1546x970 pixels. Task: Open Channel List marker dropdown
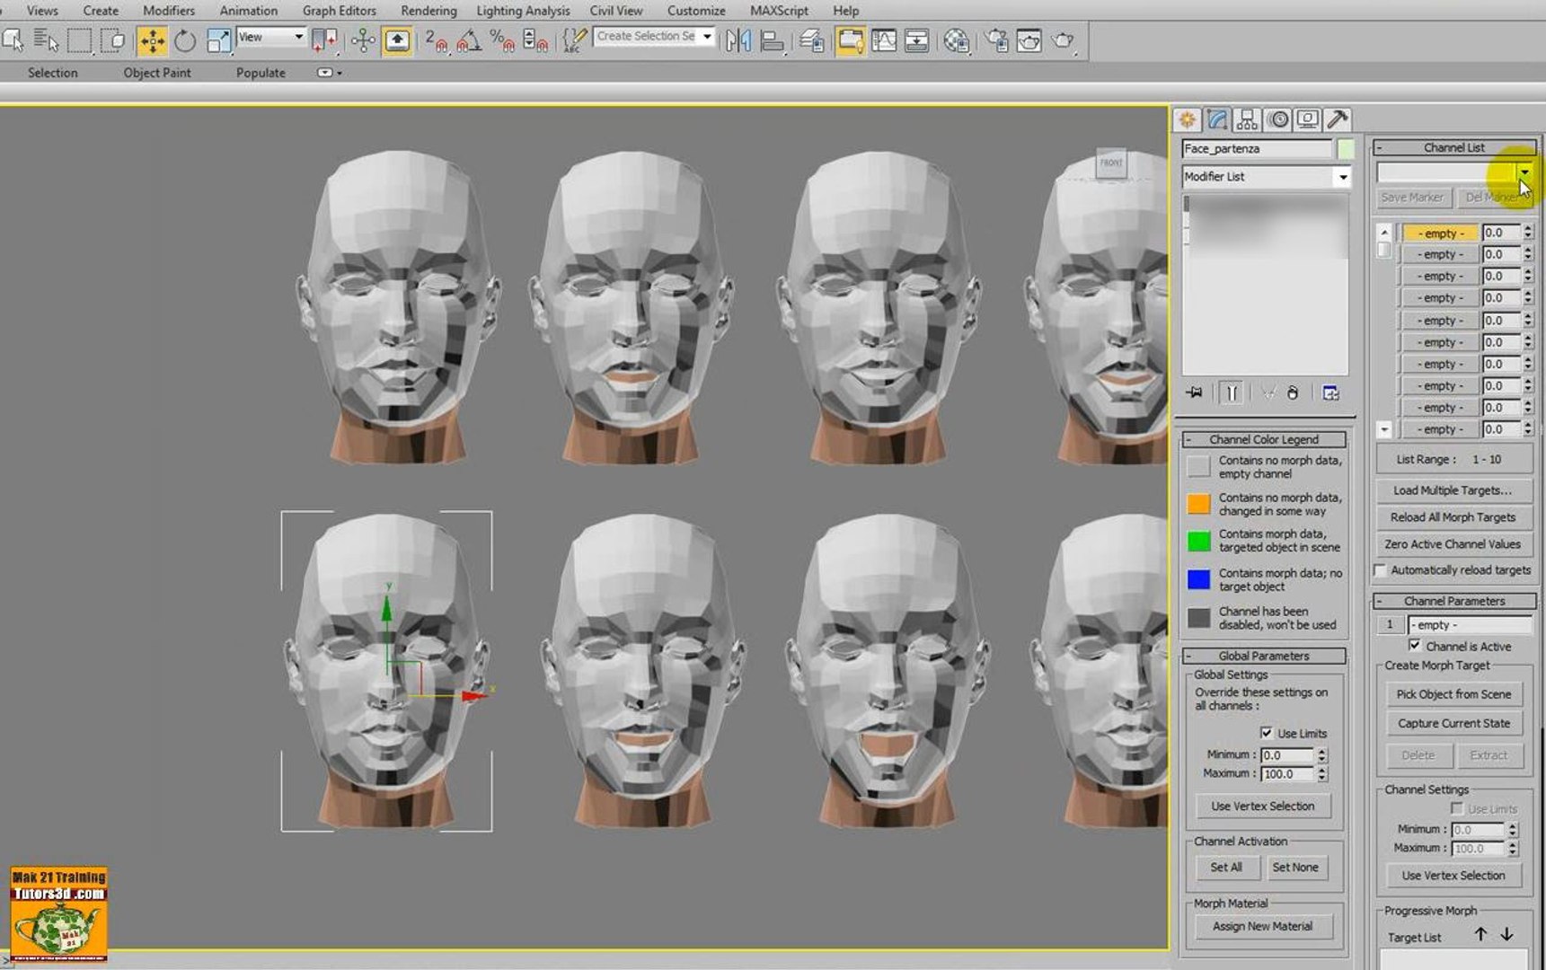1524,172
